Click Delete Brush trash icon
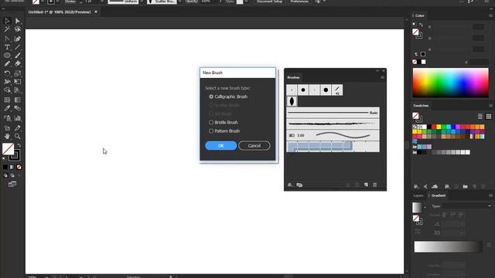The image size is (495, 278). click(x=374, y=185)
